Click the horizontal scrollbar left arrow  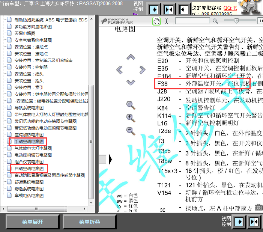[x=3, y=209]
